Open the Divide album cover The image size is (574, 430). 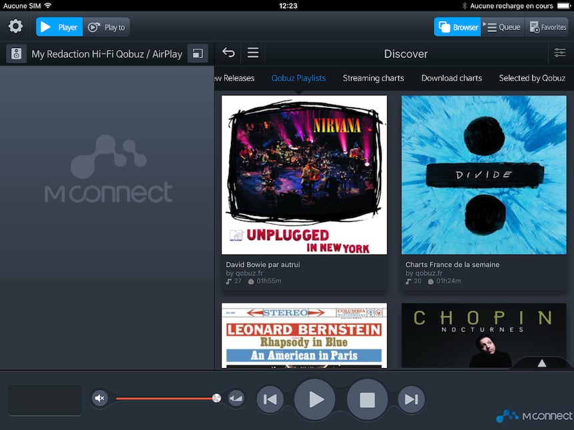point(484,175)
